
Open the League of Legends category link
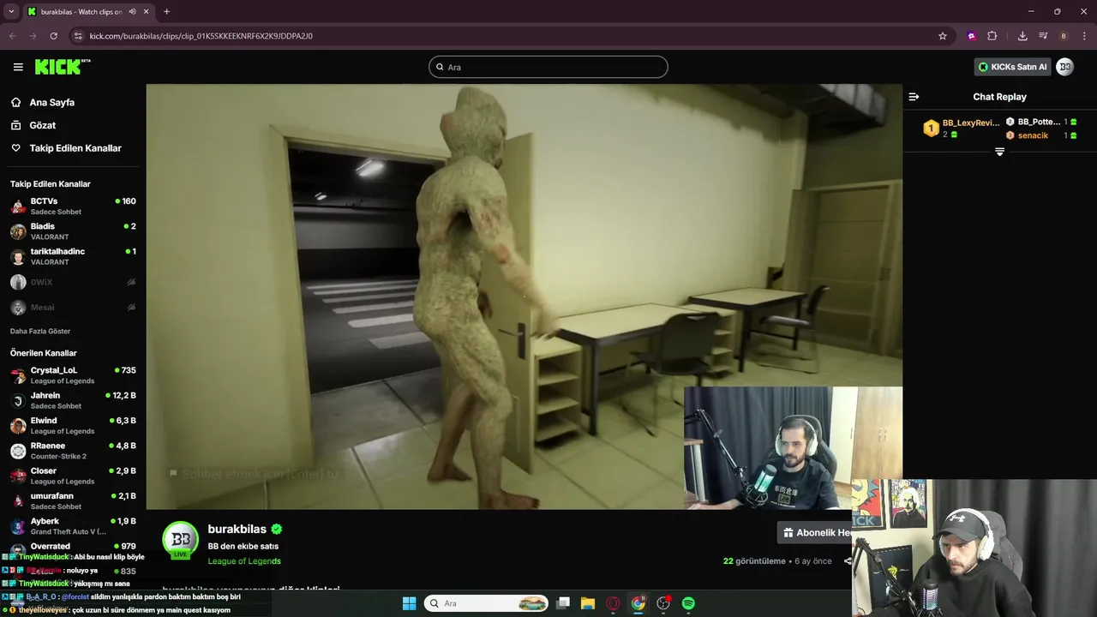pyautogui.click(x=244, y=561)
